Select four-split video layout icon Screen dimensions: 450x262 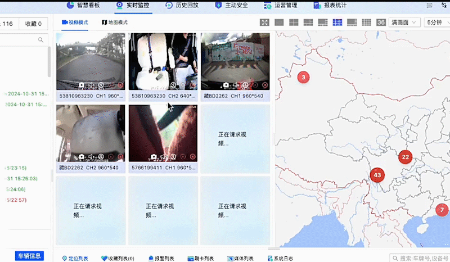tap(294, 22)
